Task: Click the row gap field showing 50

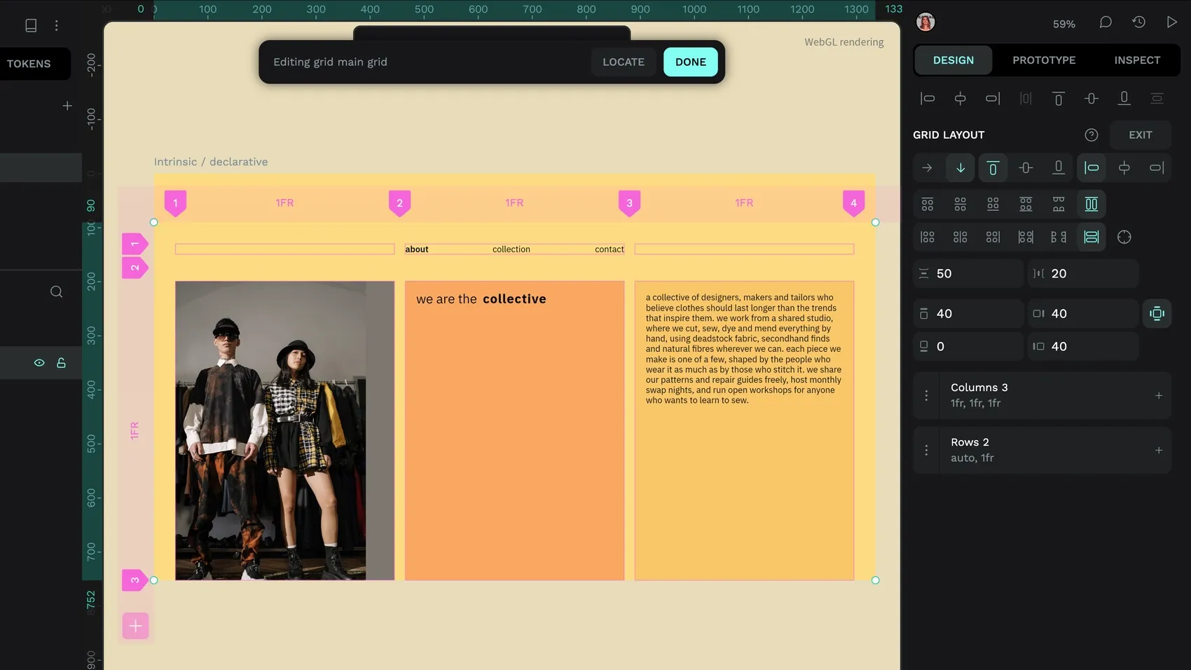Action: (x=968, y=273)
